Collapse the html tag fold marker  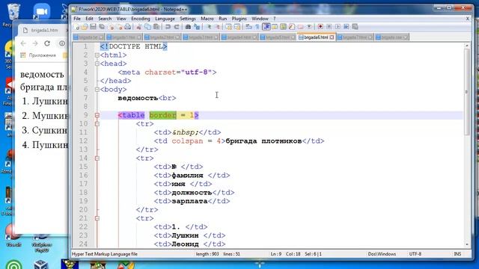tap(97, 55)
